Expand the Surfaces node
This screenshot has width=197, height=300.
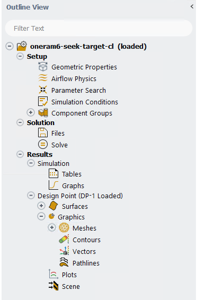tap(41, 206)
